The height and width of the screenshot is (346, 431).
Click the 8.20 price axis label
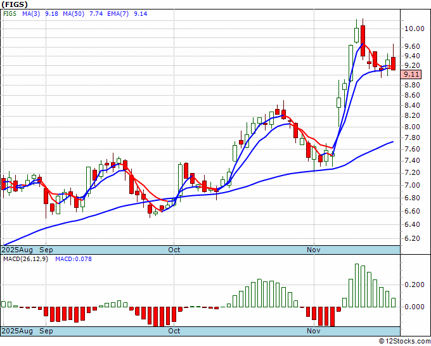click(413, 116)
